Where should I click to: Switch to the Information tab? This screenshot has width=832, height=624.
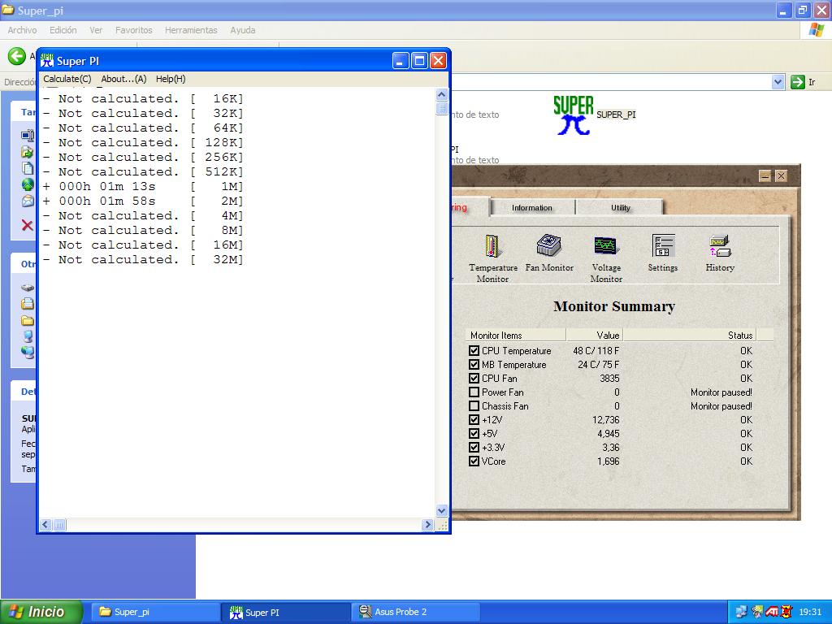(532, 208)
